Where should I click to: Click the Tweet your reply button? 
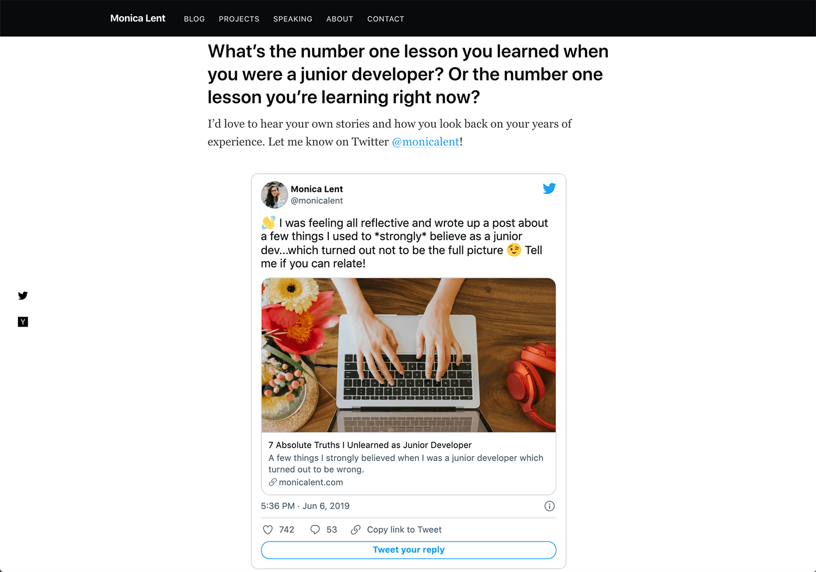coord(409,550)
